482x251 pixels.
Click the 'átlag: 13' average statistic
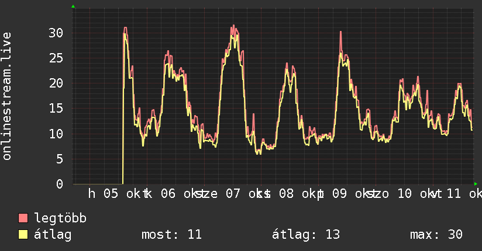[306, 235]
